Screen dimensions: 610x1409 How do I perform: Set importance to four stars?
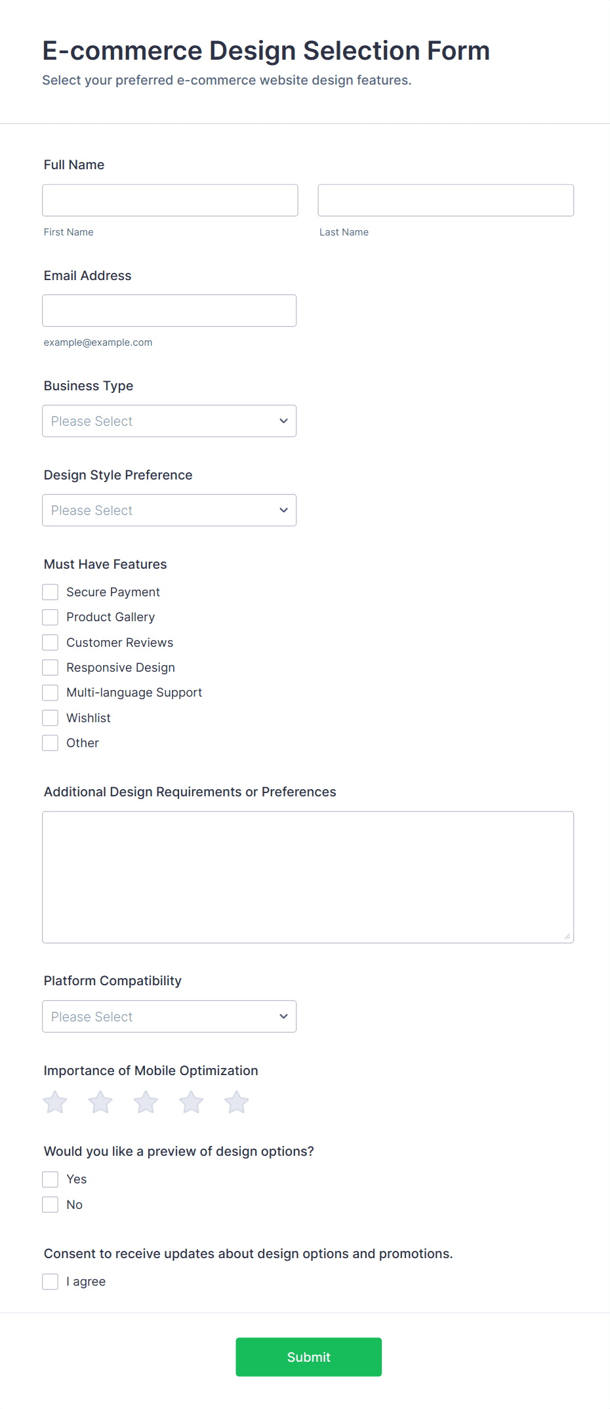(192, 1102)
